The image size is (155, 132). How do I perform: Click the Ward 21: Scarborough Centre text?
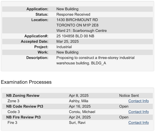(82, 31)
